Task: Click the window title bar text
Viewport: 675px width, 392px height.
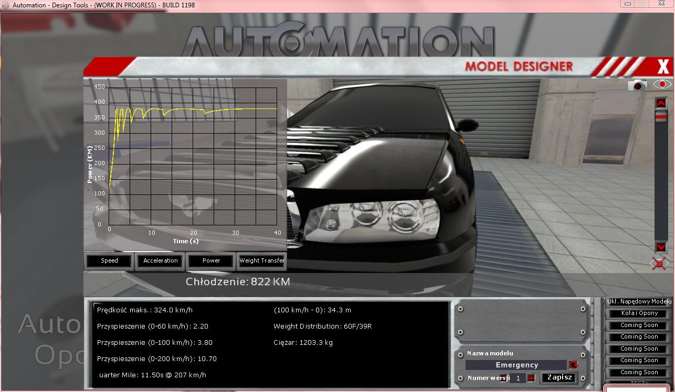Action: pyautogui.click(x=103, y=5)
